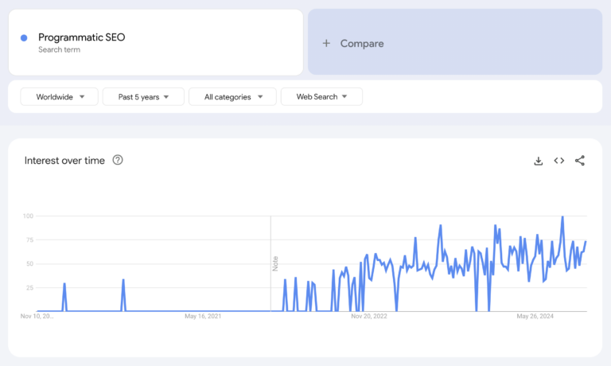Click the Interest over time heading

click(x=64, y=160)
